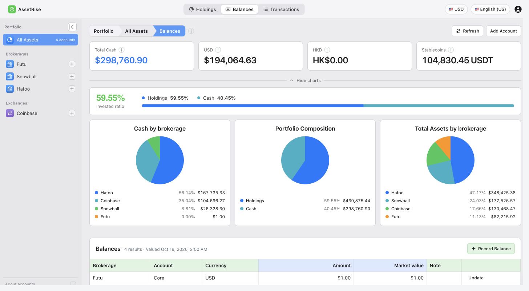Click the Total Assets by brokerage pie chart

[x=451, y=160]
